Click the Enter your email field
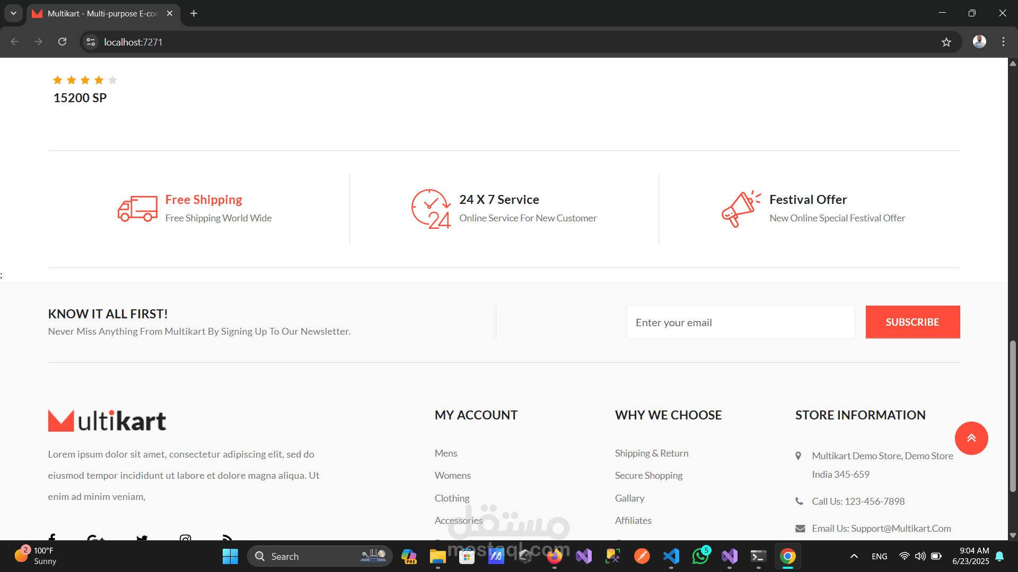 (741, 322)
